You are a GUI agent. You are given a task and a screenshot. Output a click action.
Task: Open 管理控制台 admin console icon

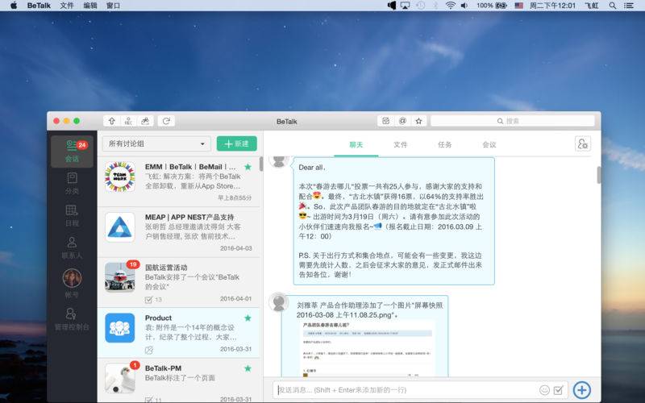coord(72,318)
